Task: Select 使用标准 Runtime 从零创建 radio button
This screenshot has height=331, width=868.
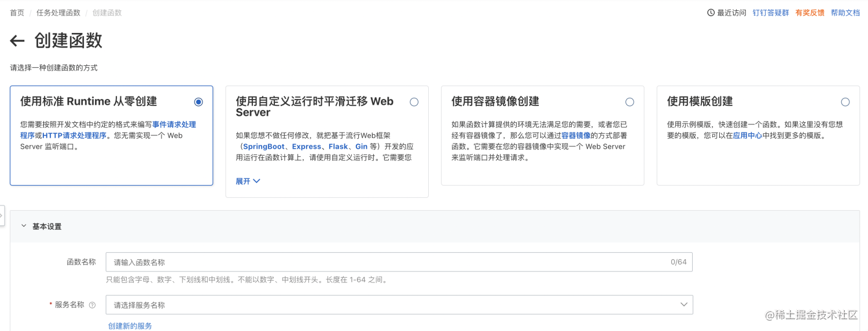Action: [x=198, y=102]
